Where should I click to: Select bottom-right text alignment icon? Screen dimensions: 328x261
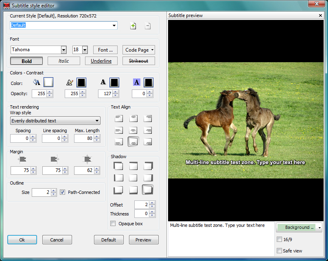(148, 142)
